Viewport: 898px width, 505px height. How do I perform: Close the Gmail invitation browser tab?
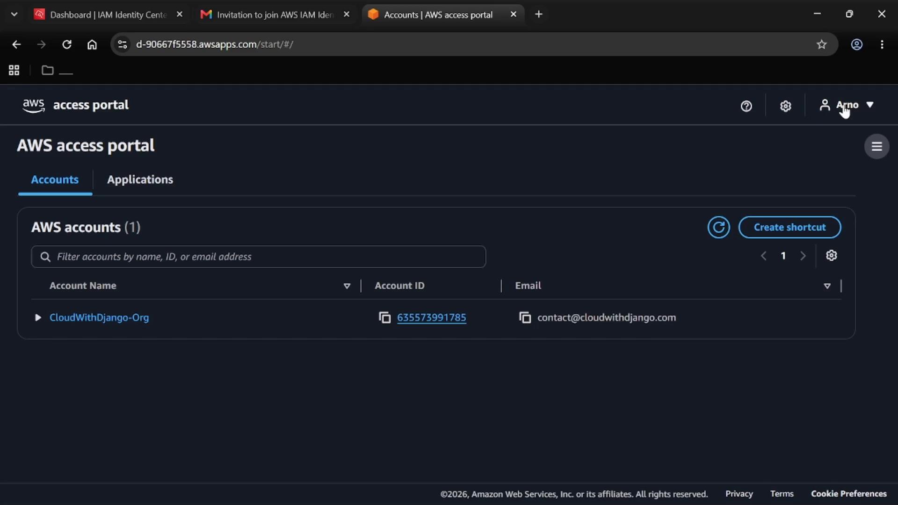point(346,14)
